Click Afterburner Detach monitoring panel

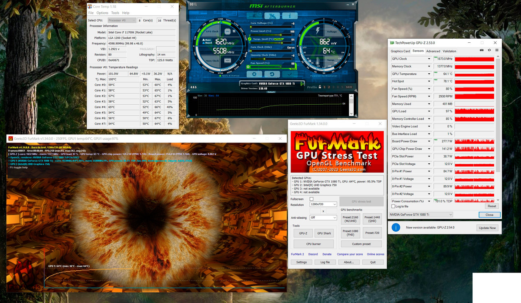pos(271,92)
